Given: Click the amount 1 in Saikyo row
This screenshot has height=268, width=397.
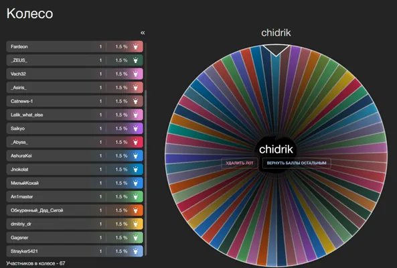Looking at the screenshot, I should point(100,129).
